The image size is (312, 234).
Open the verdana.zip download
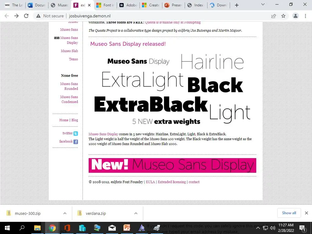coord(96,213)
